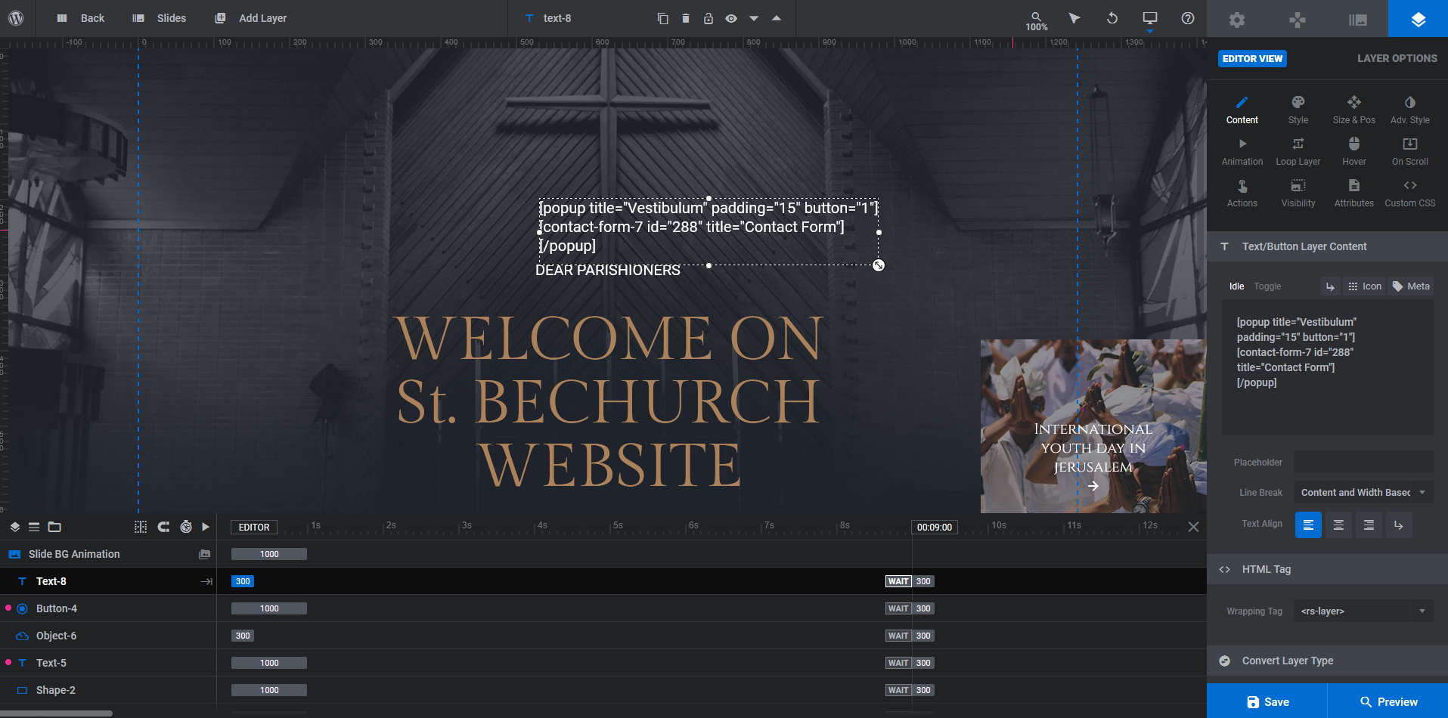Open the navigation options tab
1448x718 pixels.
click(x=1298, y=19)
